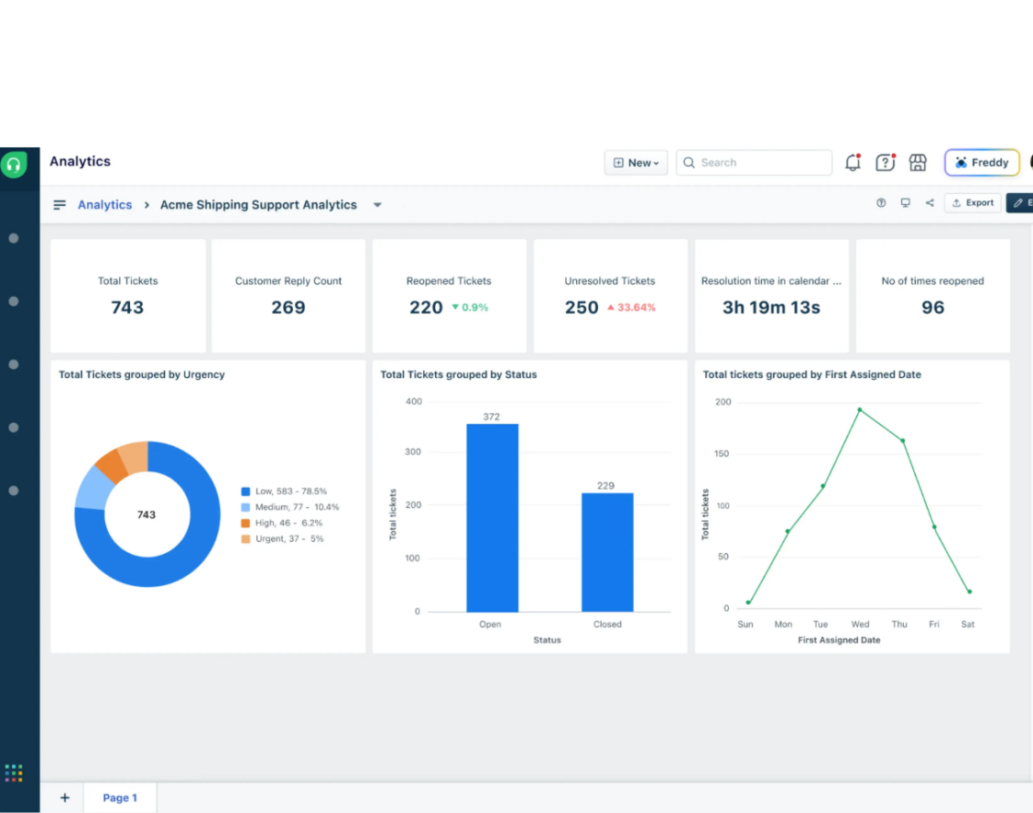1033x813 pixels.
Task: Click the presentation mode monitor icon
Action: pos(906,203)
